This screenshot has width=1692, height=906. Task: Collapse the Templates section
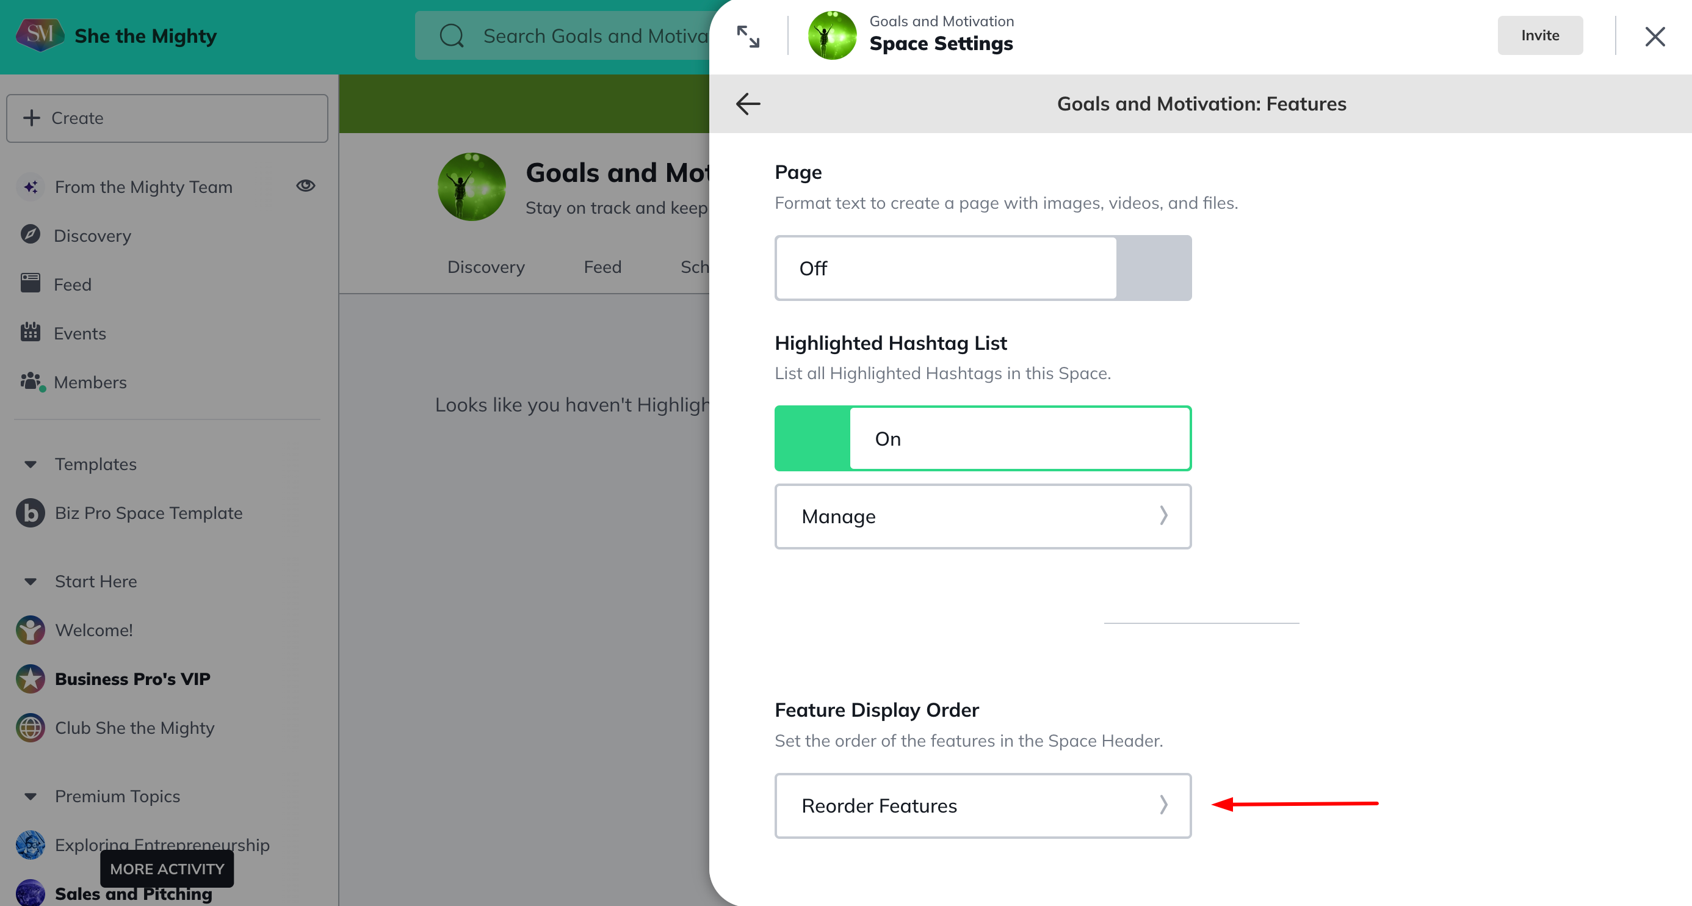[x=31, y=464]
